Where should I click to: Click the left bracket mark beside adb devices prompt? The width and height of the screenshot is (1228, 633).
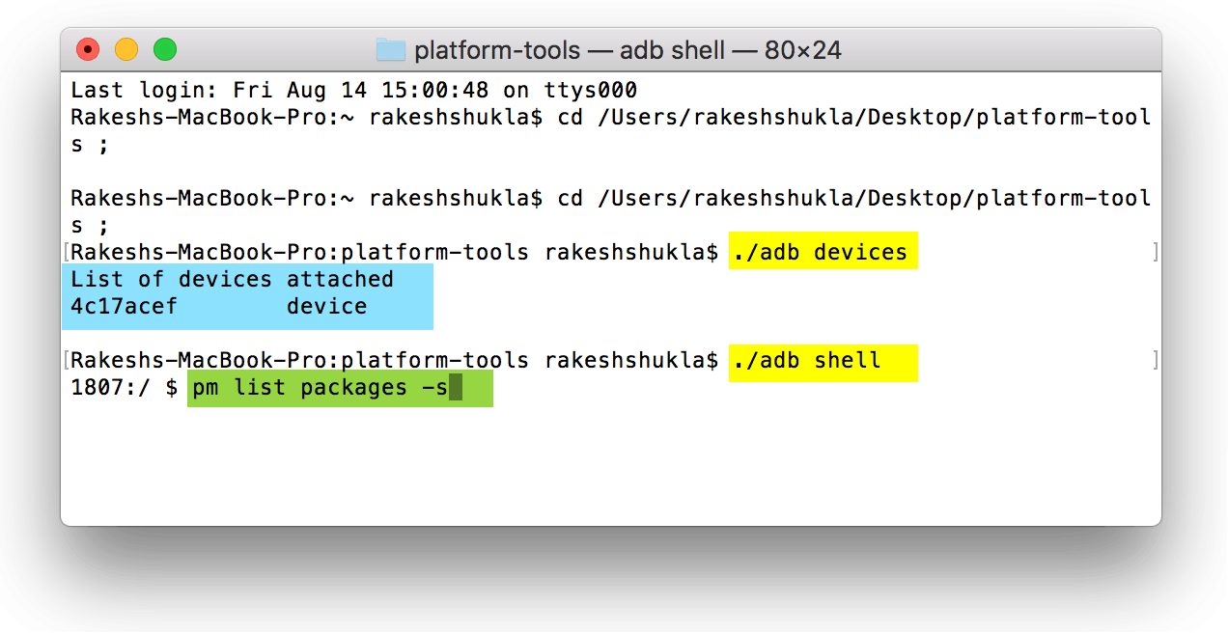point(65,253)
